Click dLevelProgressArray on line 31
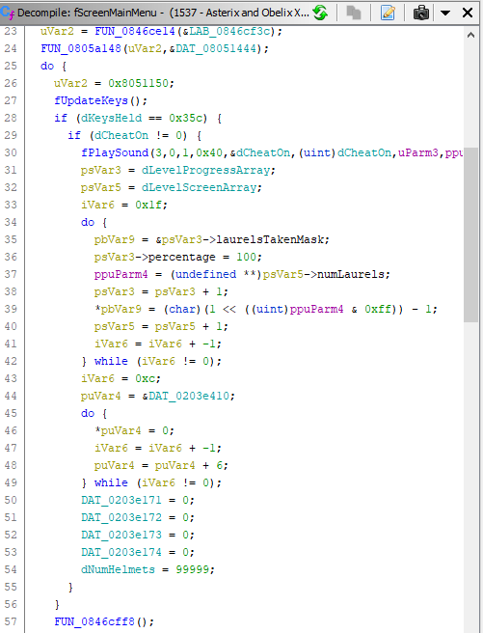 point(205,170)
